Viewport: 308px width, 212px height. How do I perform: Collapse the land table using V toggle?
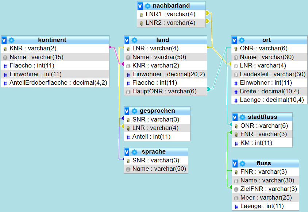127,40
